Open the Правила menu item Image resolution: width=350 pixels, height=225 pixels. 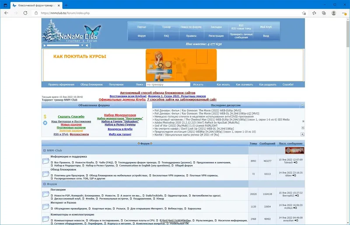pyautogui.click(x=191, y=36)
